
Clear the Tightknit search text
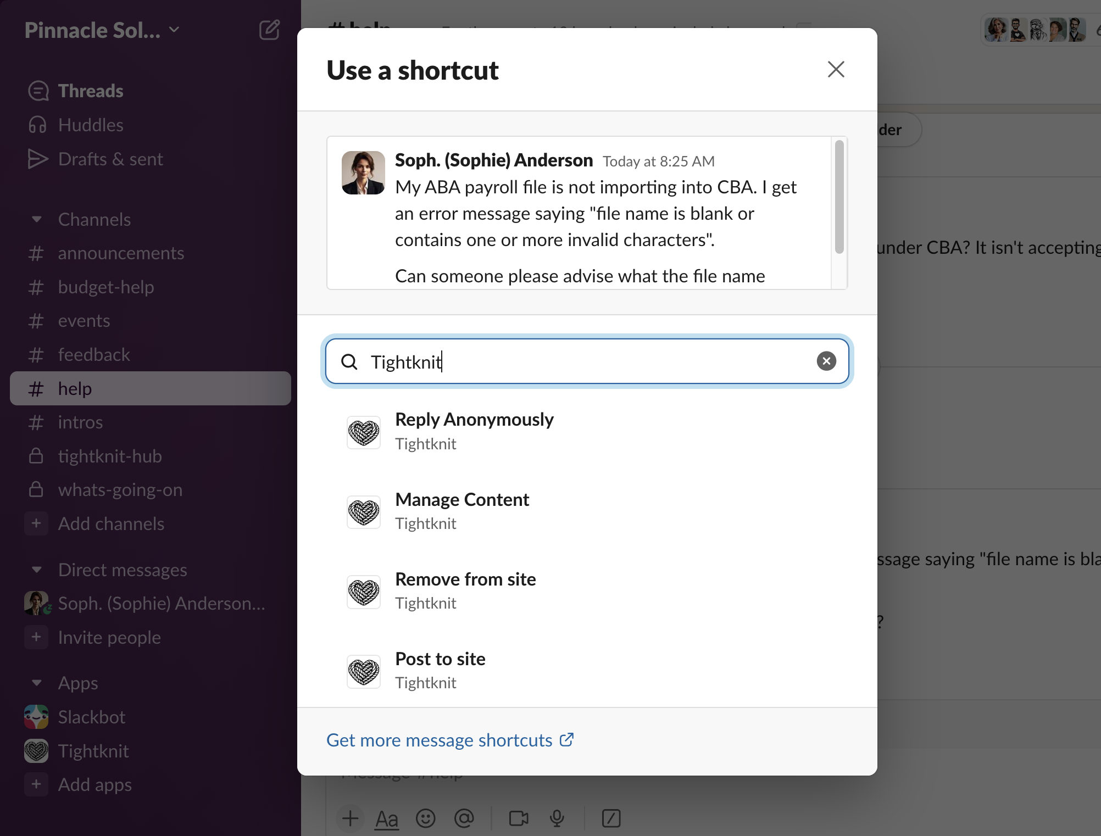point(826,361)
